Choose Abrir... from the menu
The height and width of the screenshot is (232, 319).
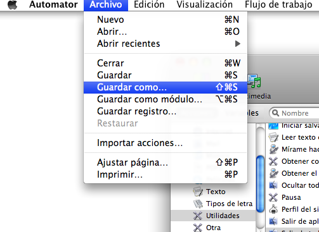[166, 32]
